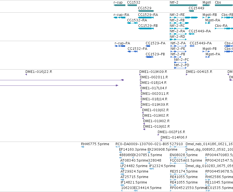Click EST AT25715.5prime
The height and width of the screenshot is (192, 233).
(134, 177)
